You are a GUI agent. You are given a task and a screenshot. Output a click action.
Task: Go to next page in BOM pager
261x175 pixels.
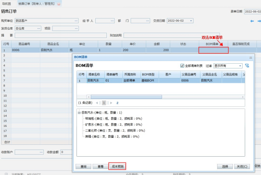[x=111, y=103]
